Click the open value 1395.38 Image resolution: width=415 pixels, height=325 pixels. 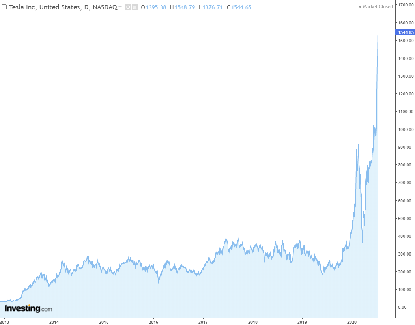pyautogui.click(x=156, y=7)
